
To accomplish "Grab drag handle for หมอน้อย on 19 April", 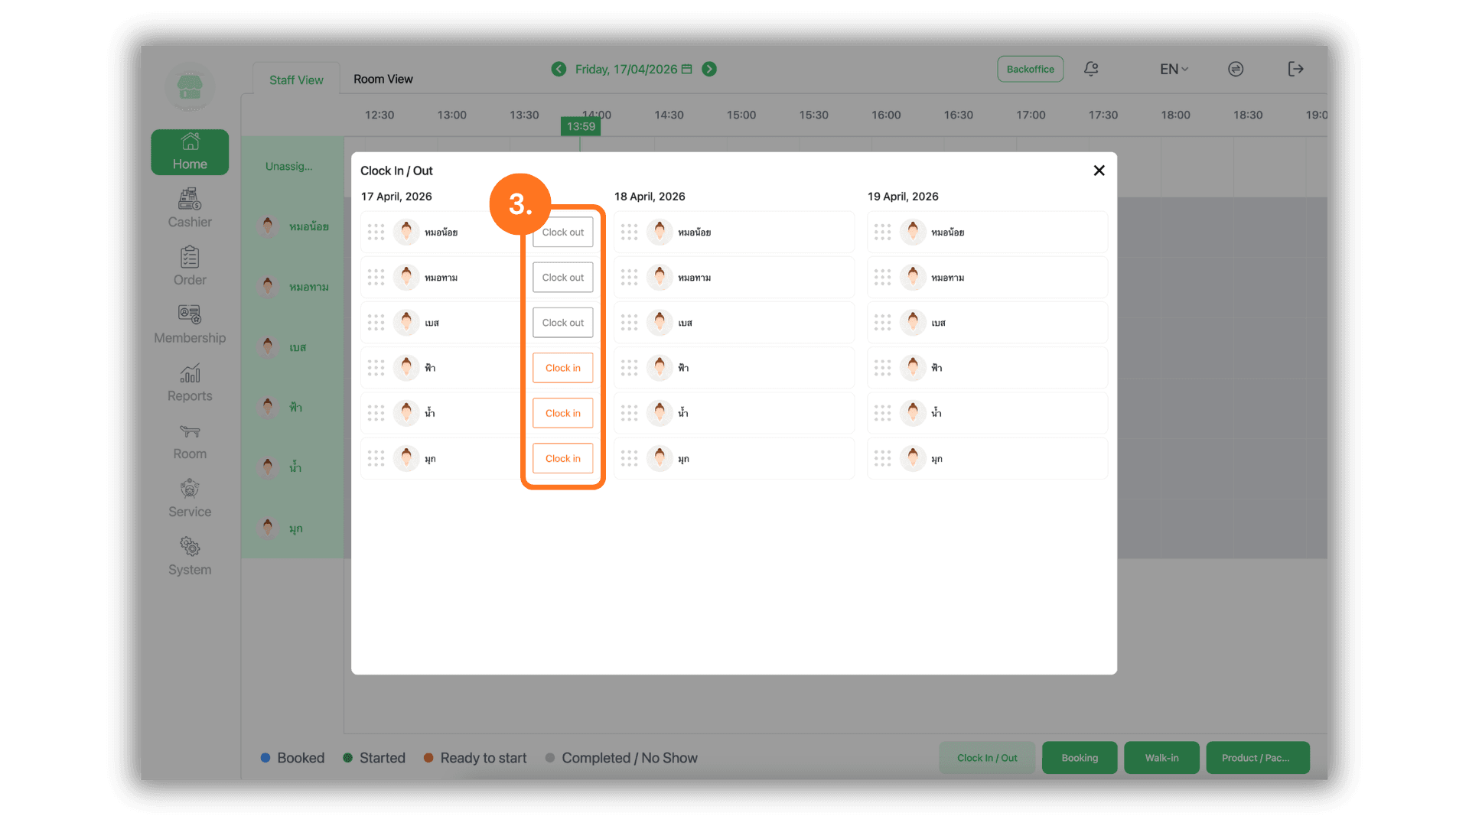I will 882,232.
